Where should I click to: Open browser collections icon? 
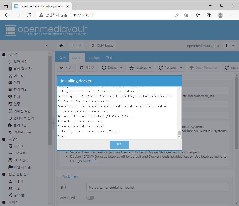click(209, 15)
